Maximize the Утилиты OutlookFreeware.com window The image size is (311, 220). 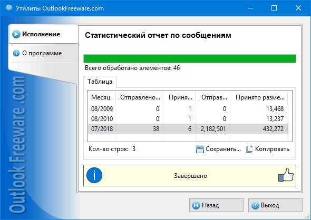click(274, 8)
